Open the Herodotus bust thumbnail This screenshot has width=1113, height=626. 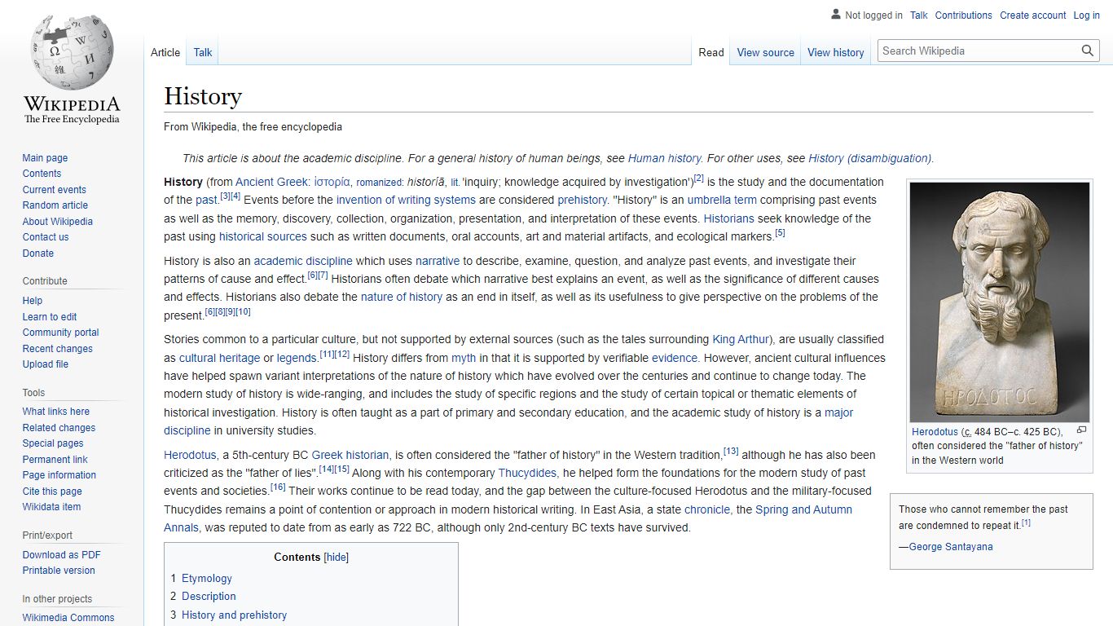coord(1000,302)
